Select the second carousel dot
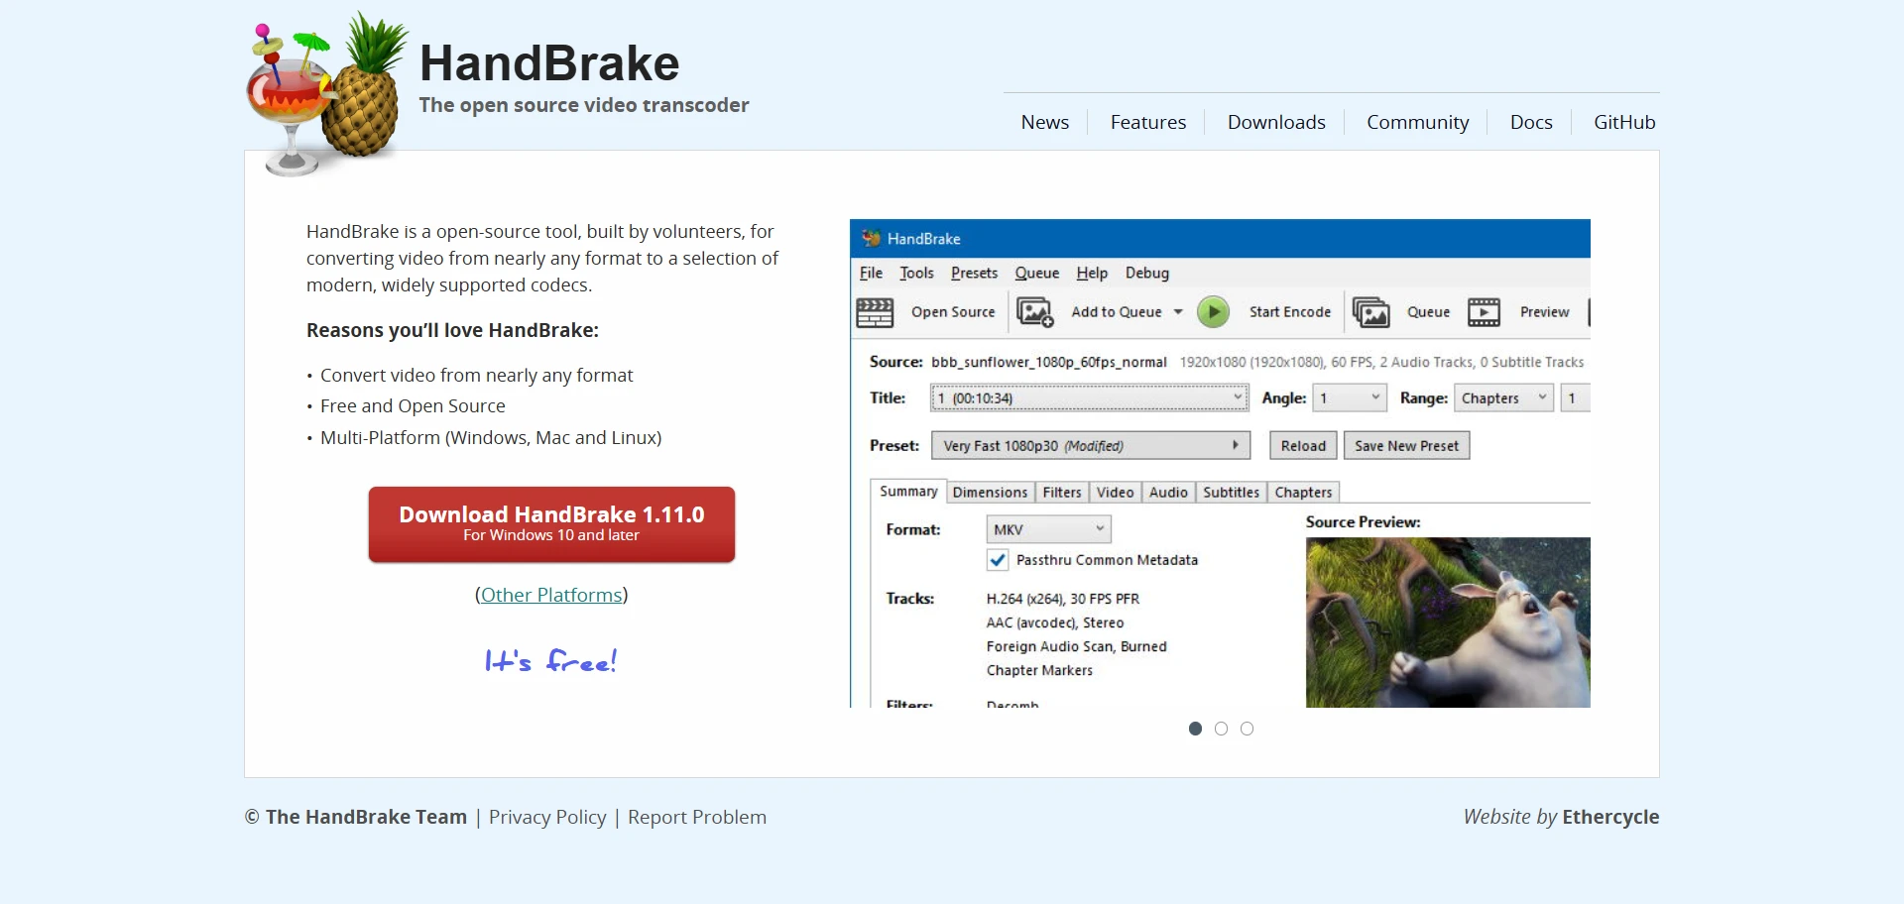This screenshot has height=904, width=1904. pos(1221,728)
